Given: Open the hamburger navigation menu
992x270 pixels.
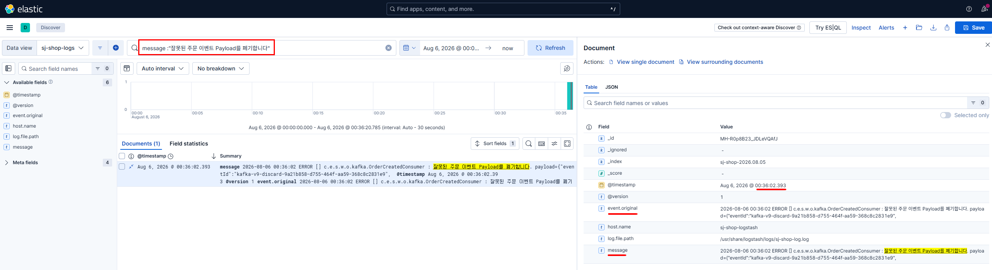Looking at the screenshot, I should (10, 28).
